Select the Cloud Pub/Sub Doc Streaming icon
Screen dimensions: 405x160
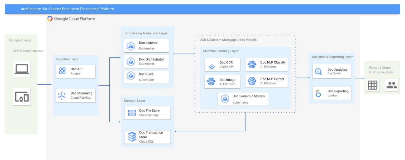pos(62,95)
